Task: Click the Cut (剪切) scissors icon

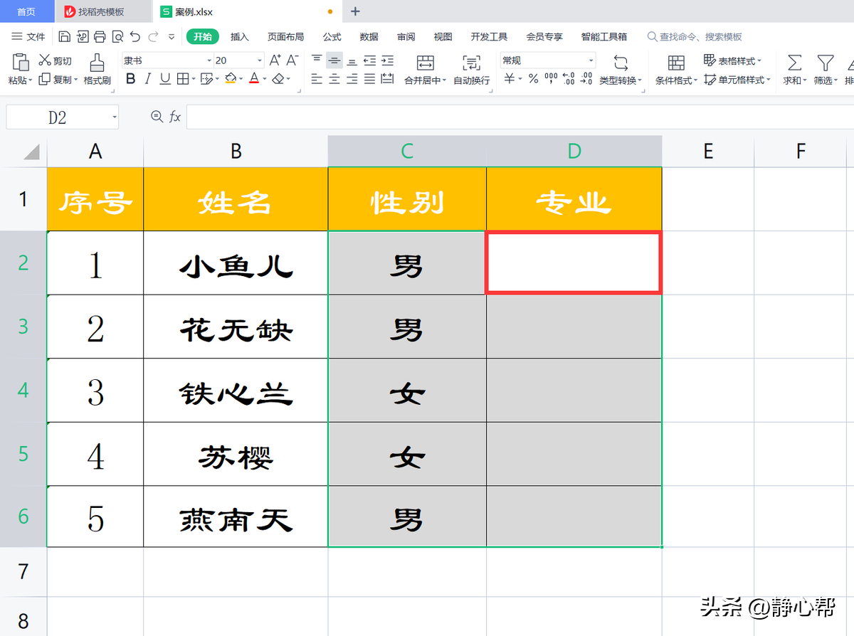Action: (x=45, y=60)
